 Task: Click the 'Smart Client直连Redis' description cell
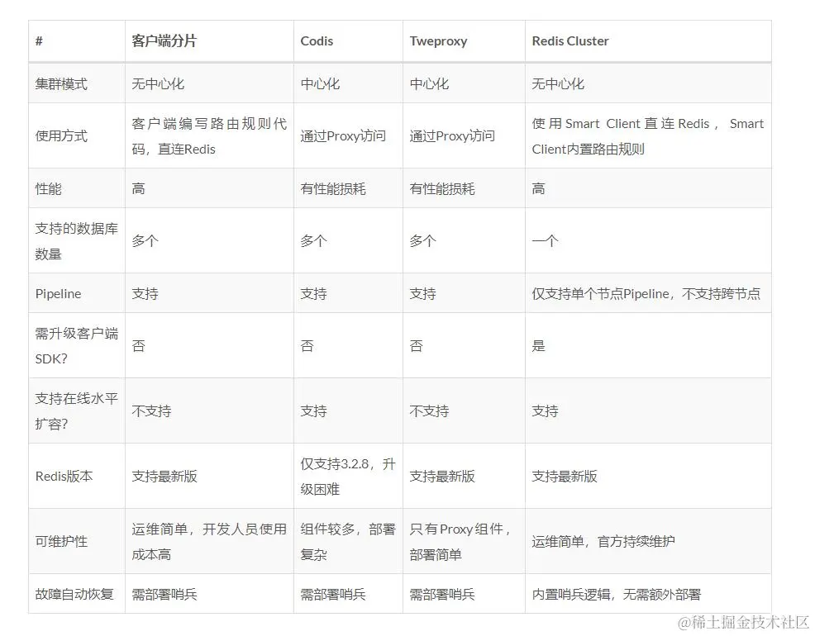pyautogui.click(x=648, y=136)
